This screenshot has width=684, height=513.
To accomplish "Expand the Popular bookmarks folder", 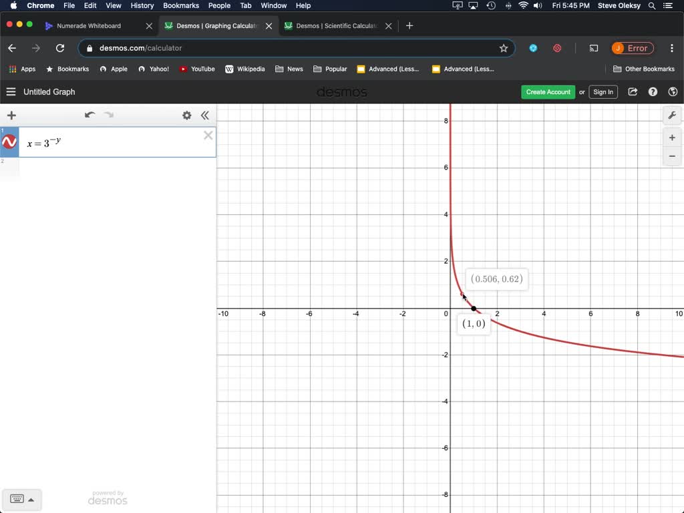I will 330,69.
